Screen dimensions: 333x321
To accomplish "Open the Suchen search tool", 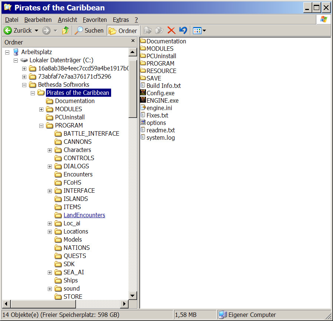I will (89, 31).
